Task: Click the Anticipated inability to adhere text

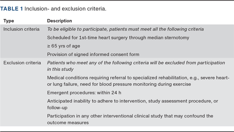Action: 133,101
